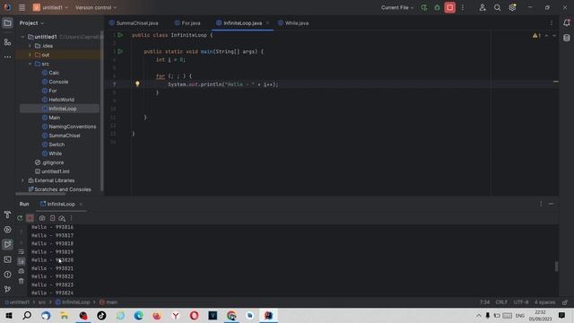This screenshot has height=323, width=574.
Task: Run main method gutter arrow at line 3
Action: (120, 52)
